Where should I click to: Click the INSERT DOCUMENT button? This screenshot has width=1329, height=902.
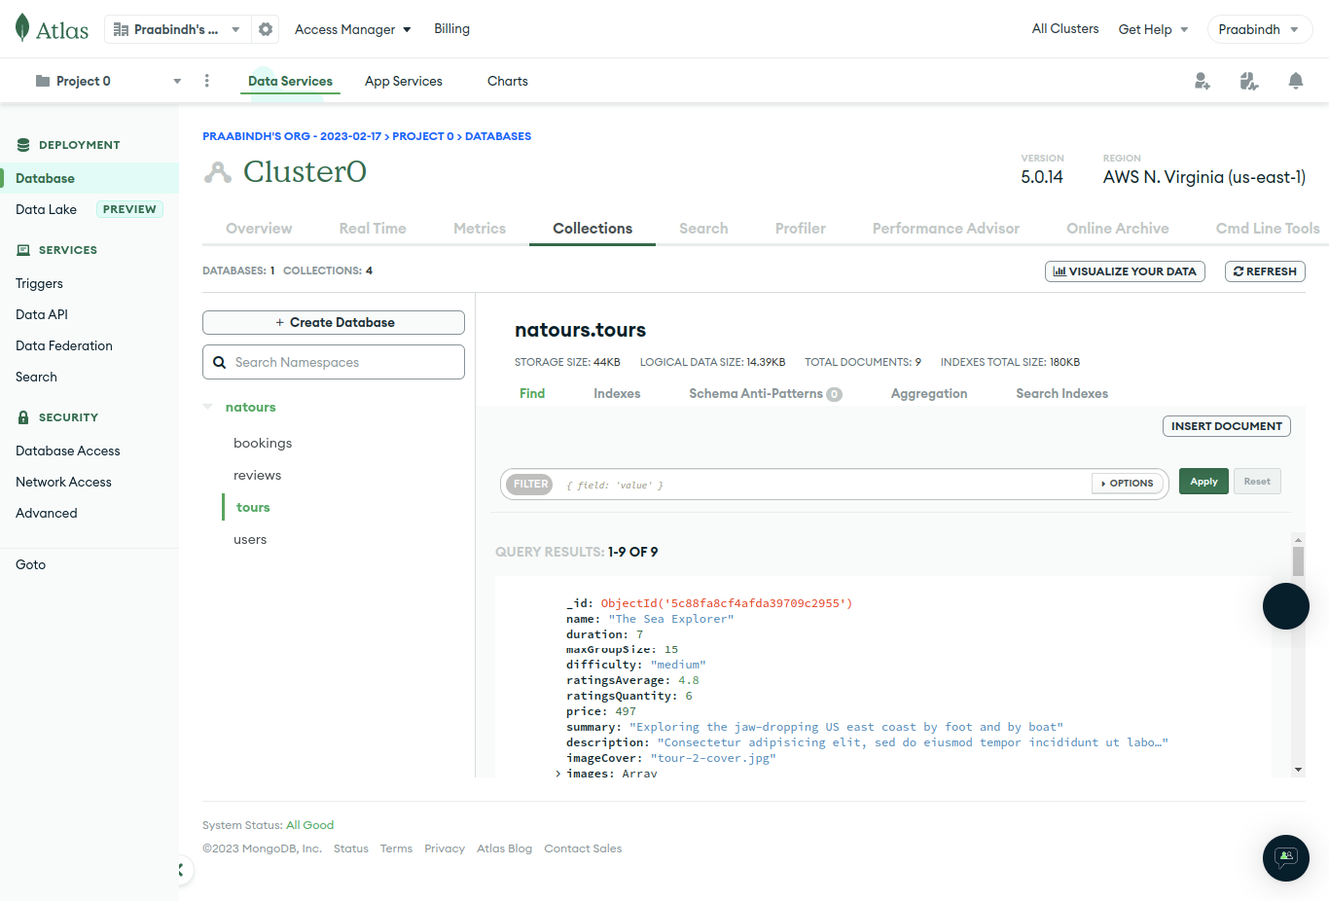(x=1227, y=426)
